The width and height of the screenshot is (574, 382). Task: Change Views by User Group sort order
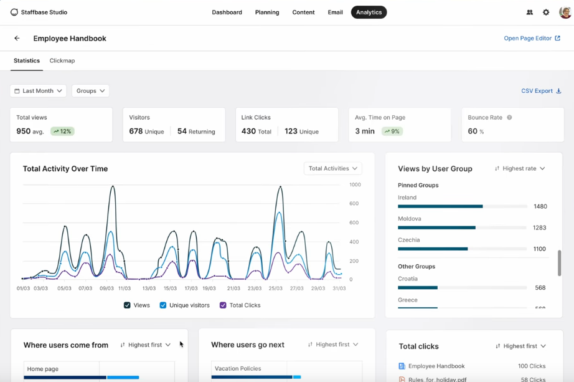tap(520, 168)
